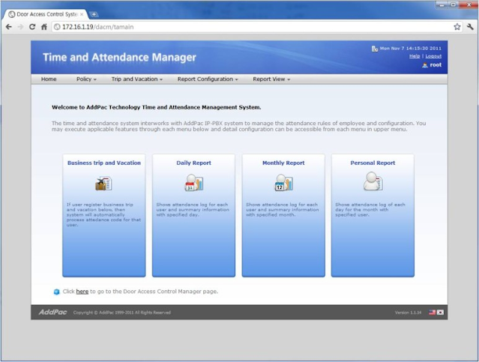
Task: Expand the Trip and Vacation menu
Action: (x=137, y=79)
